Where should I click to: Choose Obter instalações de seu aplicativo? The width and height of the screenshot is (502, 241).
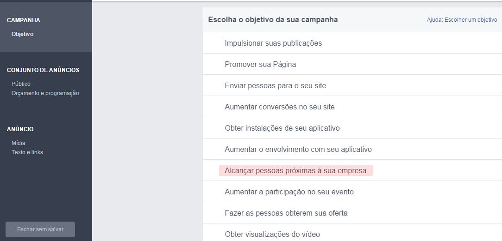click(x=282, y=128)
